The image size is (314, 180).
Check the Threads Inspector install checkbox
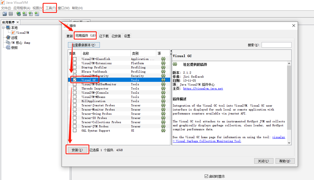(75, 88)
